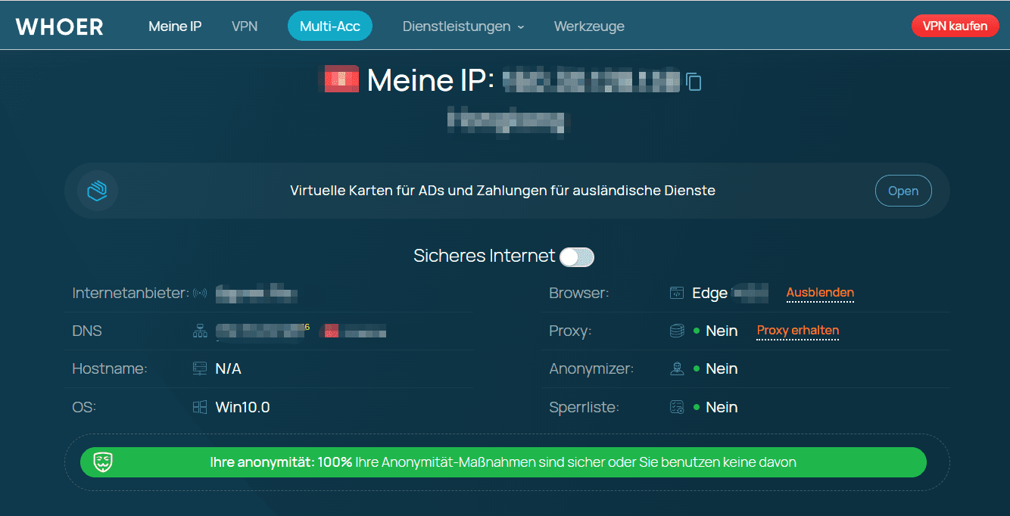Click the Hostname server icon
1010x516 pixels.
pos(200,368)
